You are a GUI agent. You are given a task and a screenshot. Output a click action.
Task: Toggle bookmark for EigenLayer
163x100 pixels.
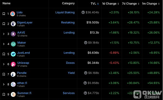(x=4, y=24)
